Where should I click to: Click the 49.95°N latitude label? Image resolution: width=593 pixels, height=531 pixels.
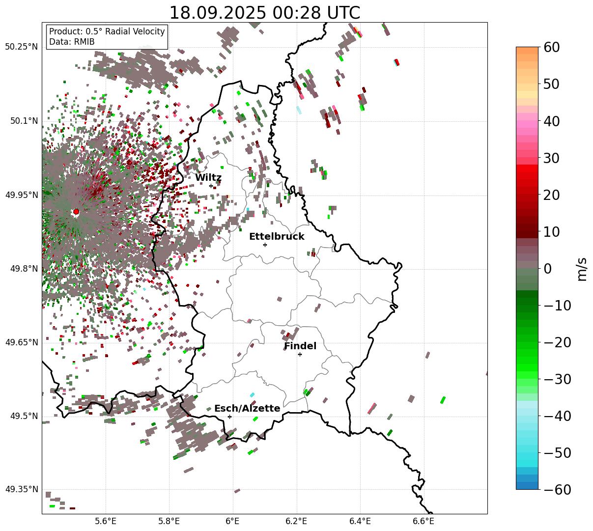coord(22,195)
